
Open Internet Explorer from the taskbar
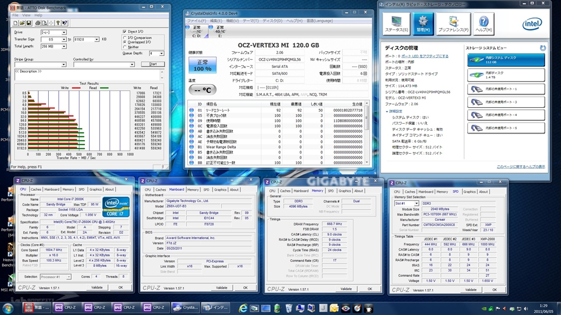point(243,308)
